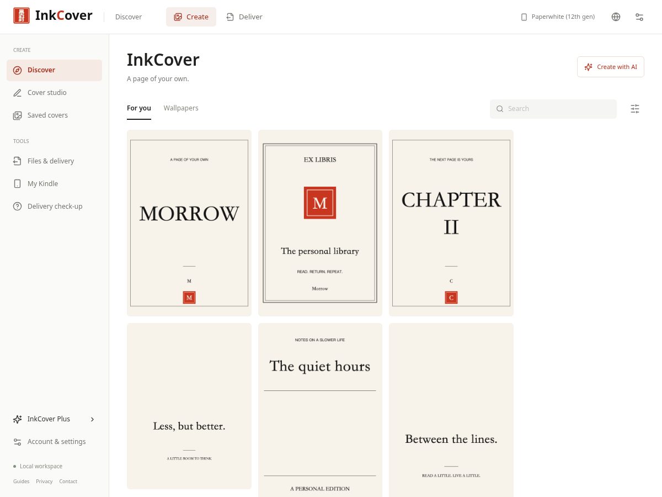Select Discover in the top navigation
Image resolution: width=662 pixels, height=497 pixels.
[x=129, y=17]
